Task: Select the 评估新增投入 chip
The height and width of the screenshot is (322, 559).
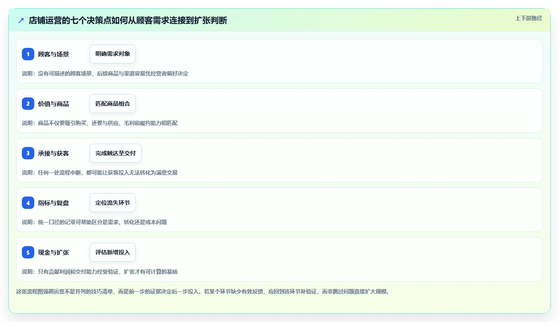Action: pos(113,252)
